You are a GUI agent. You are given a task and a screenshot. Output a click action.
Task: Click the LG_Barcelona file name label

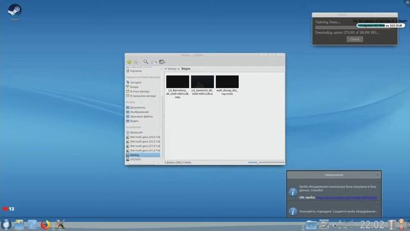[x=177, y=94]
